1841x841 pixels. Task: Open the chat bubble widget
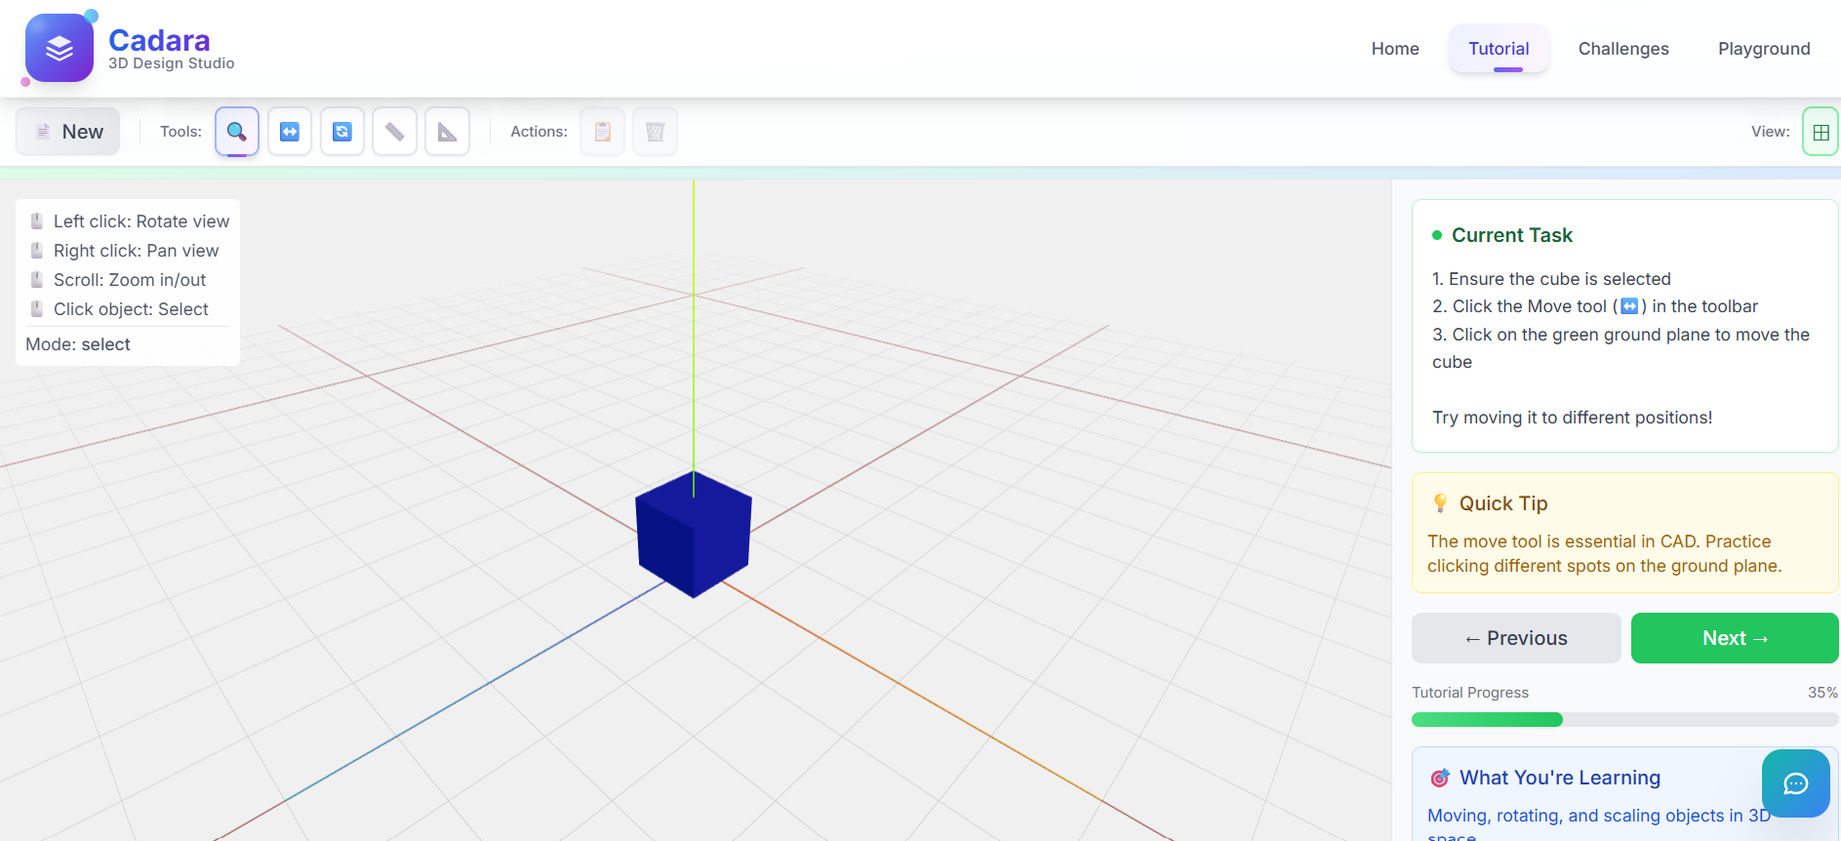tap(1796, 783)
